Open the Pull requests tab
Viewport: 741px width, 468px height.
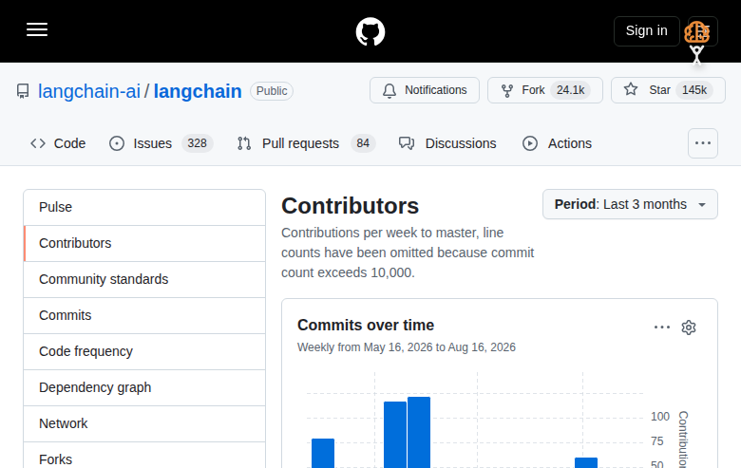(x=306, y=143)
